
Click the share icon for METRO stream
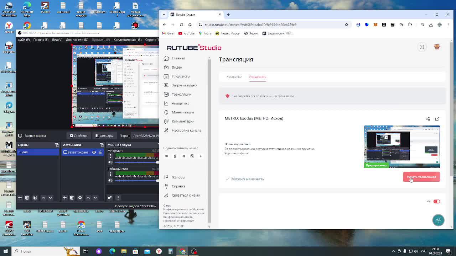click(x=427, y=119)
